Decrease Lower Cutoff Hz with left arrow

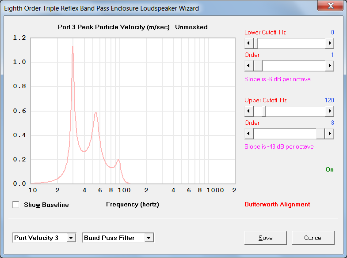[x=249, y=43]
